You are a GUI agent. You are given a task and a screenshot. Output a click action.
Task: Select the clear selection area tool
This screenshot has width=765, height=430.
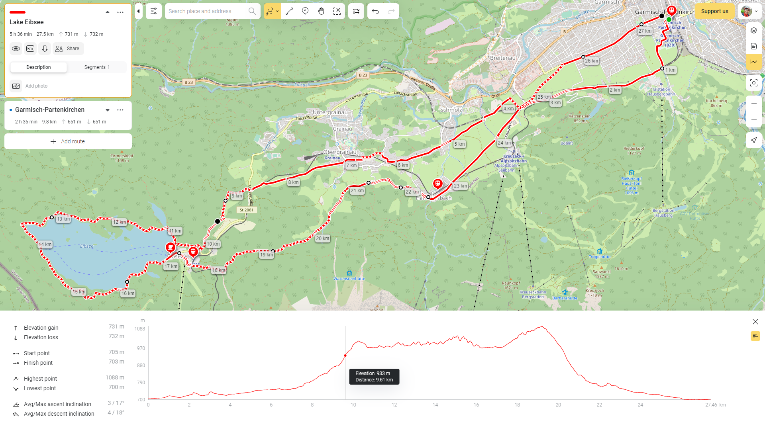(337, 11)
